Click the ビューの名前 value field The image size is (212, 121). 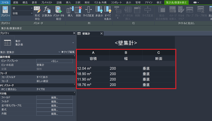click(x=55, y=65)
